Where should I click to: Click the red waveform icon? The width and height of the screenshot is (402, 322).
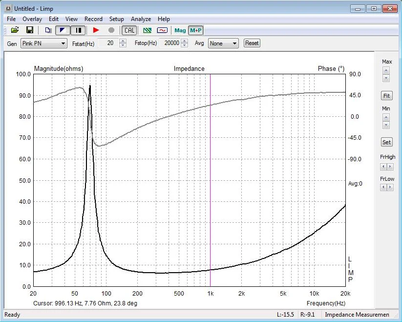pos(162,30)
